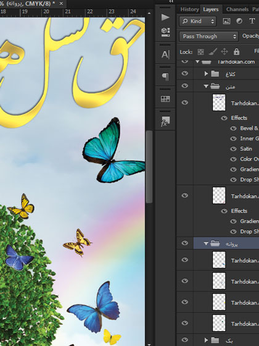Collapse the Tarhdokan.com top group

click(197, 62)
